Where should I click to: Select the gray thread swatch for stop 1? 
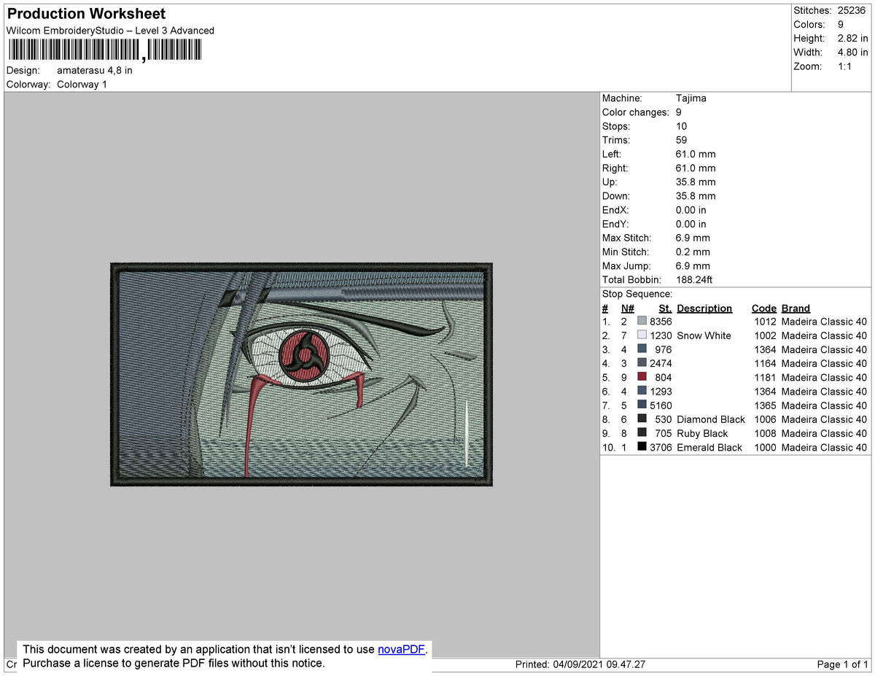pos(642,322)
